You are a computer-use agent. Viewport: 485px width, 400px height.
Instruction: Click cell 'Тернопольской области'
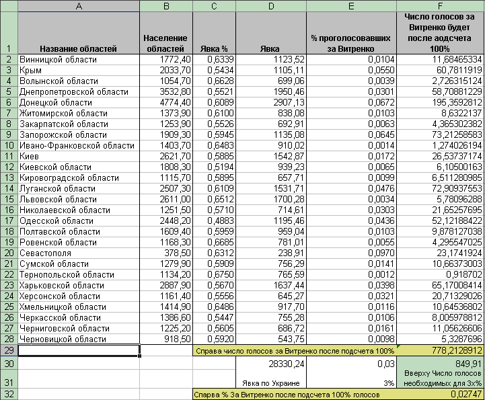(x=79, y=274)
